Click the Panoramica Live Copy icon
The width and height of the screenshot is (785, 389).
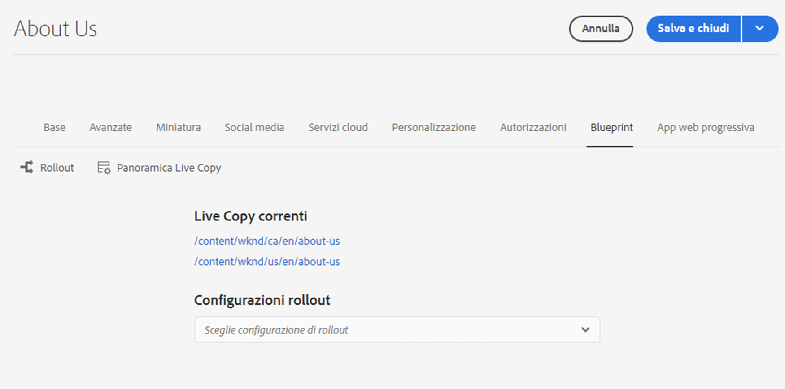(x=104, y=168)
